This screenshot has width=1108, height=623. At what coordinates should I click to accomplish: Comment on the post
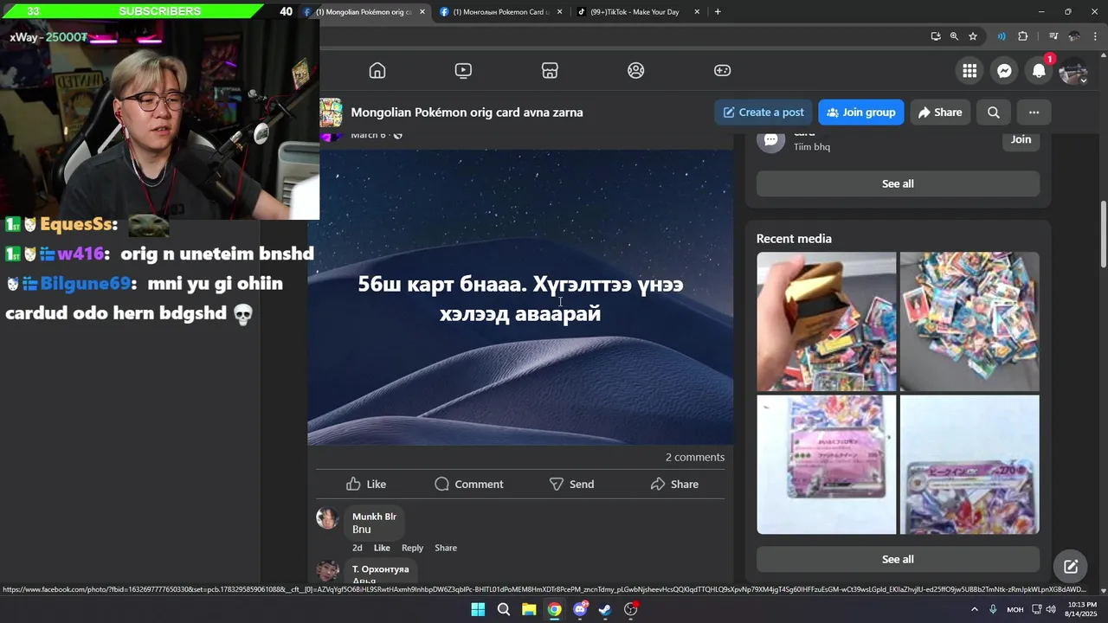pyautogui.click(x=468, y=484)
